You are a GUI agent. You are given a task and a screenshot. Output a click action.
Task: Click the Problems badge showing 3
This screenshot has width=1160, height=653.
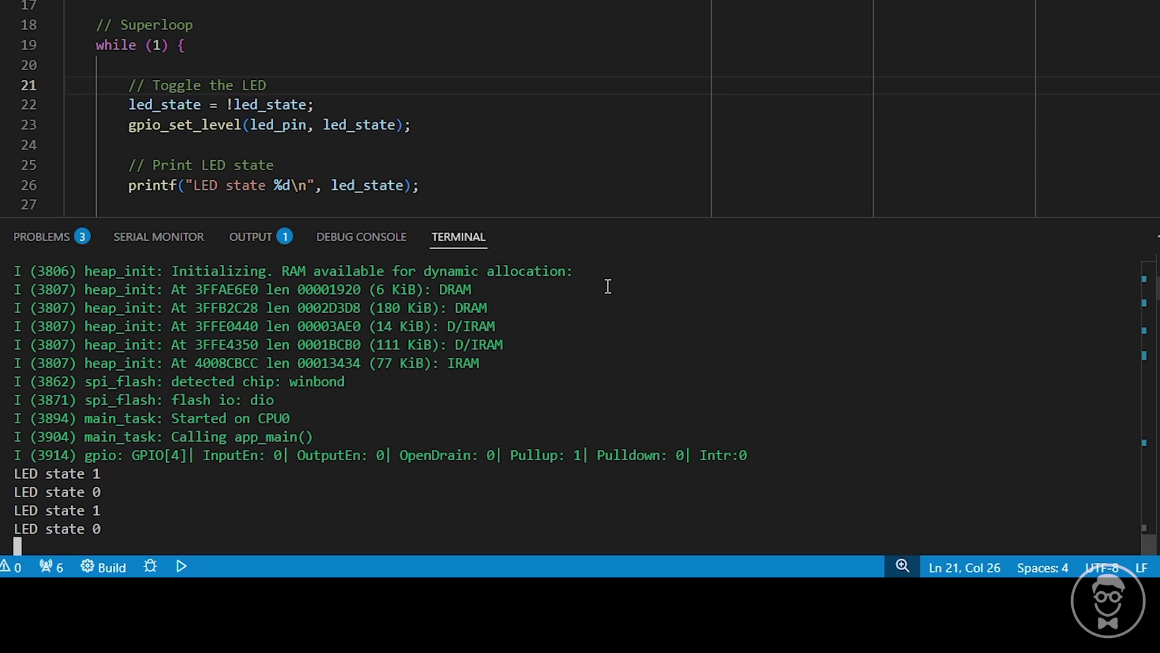(x=82, y=236)
